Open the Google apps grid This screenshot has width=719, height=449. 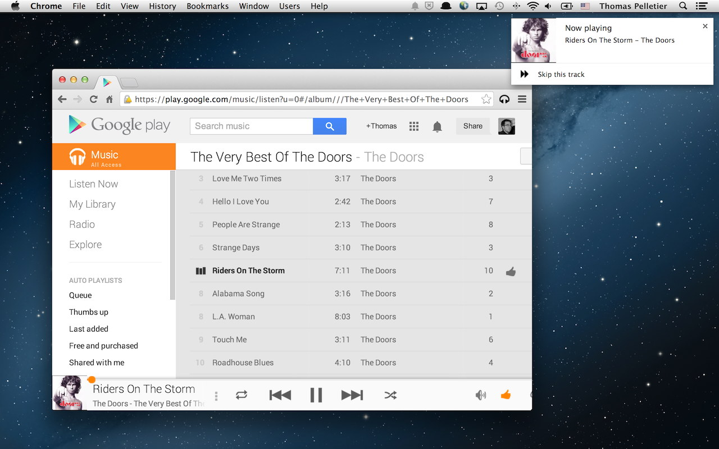pyautogui.click(x=414, y=126)
